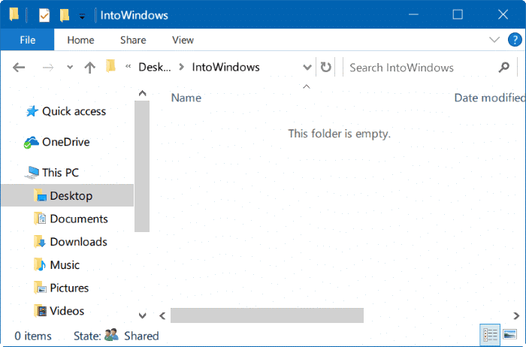The height and width of the screenshot is (347, 526).
Task: Go up one folder level
Action: [89, 68]
